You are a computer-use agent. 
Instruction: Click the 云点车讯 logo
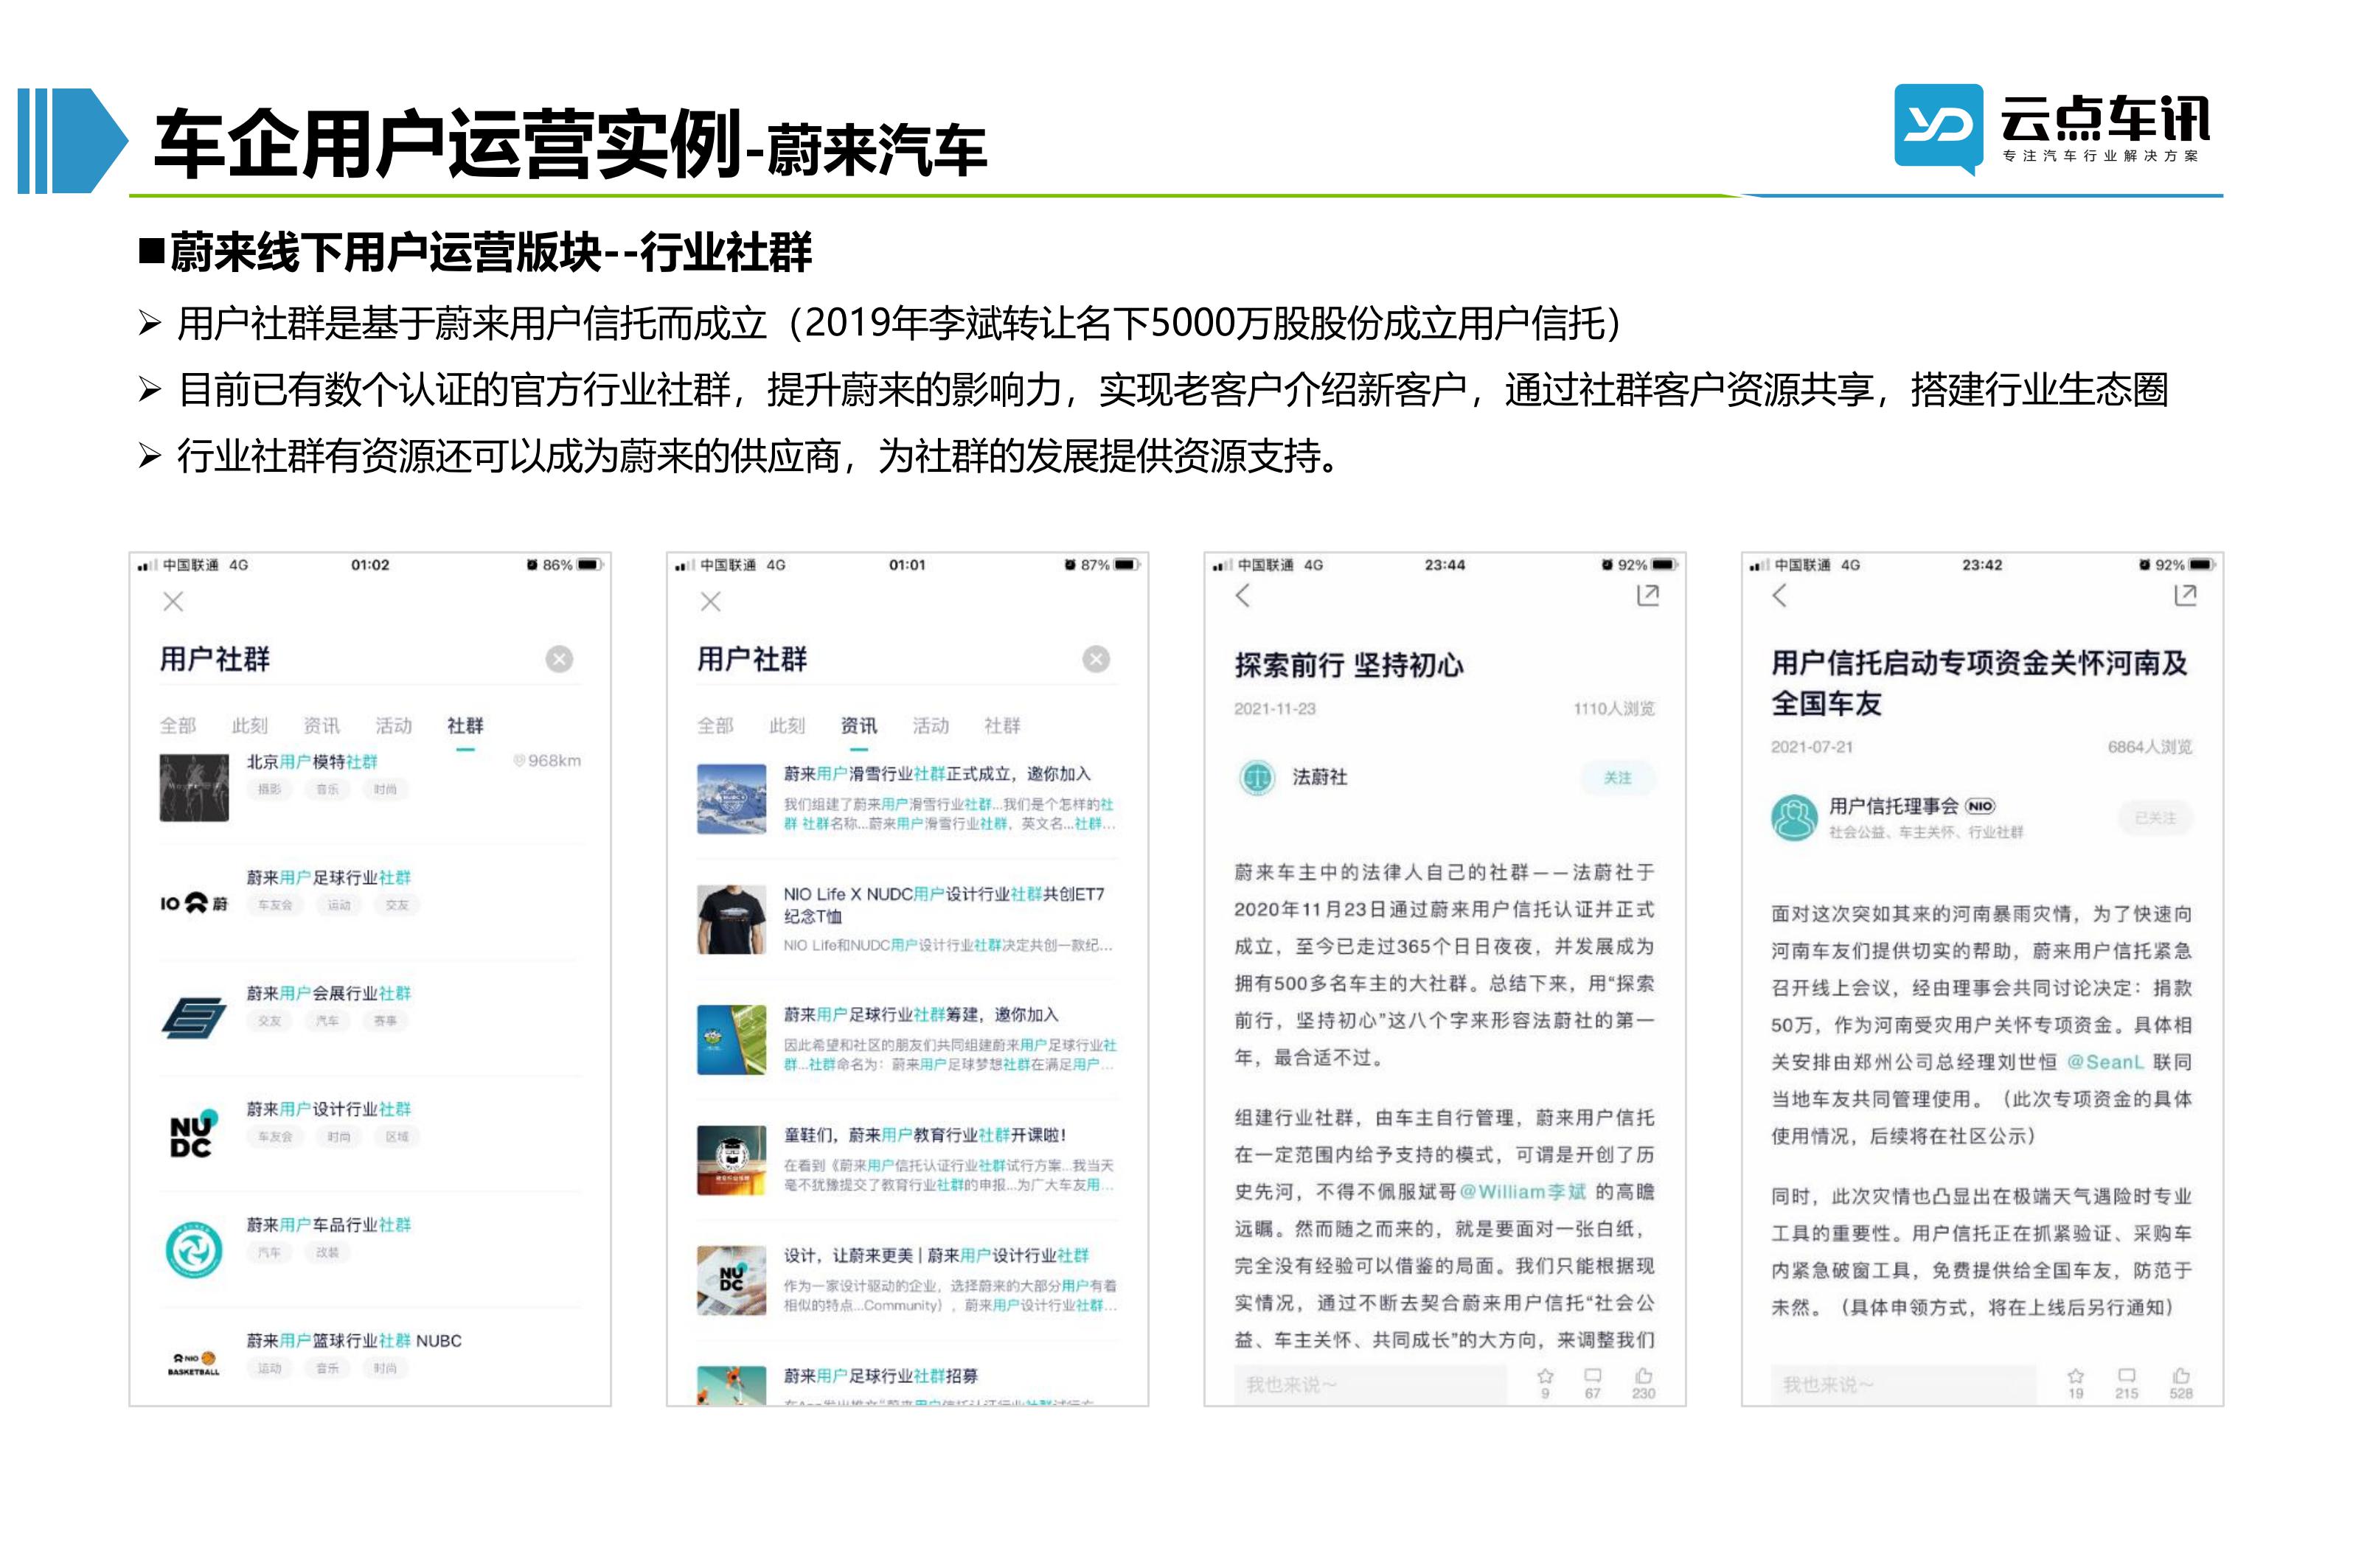click(x=2052, y=129)
